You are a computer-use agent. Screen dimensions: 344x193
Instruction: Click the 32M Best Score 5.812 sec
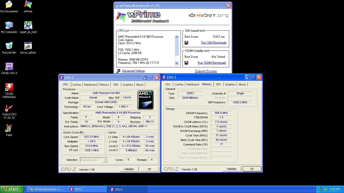click(219, 37)
